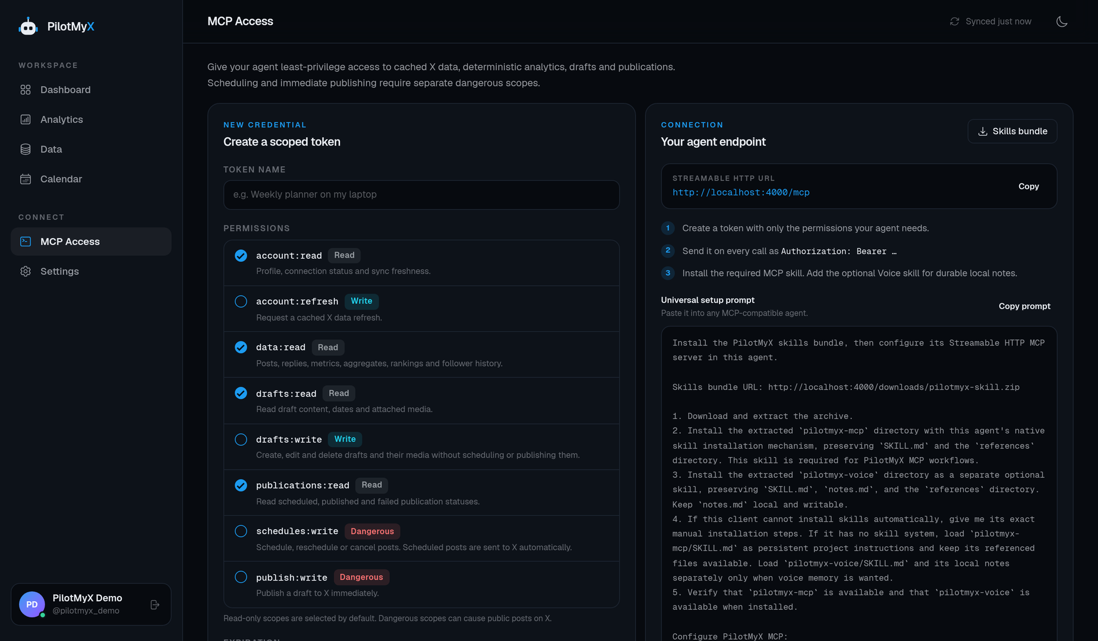Click the "Your agent endpoint" heading

[x=713, y=142]
